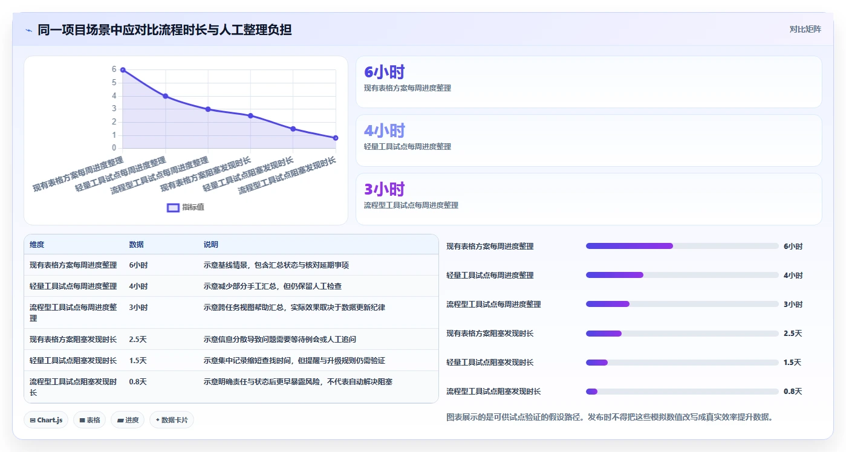
Task: Click table cell 轻量工具试点阻塞发现时长
Action: [73, 361]
